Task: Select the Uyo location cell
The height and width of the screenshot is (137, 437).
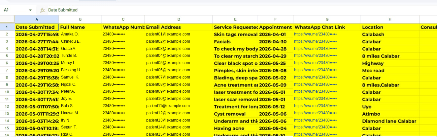Action: [390, 106]
